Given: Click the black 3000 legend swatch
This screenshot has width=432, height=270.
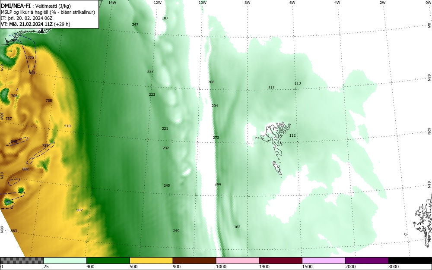Looking at the screenshot, I should tap(410, 261).
